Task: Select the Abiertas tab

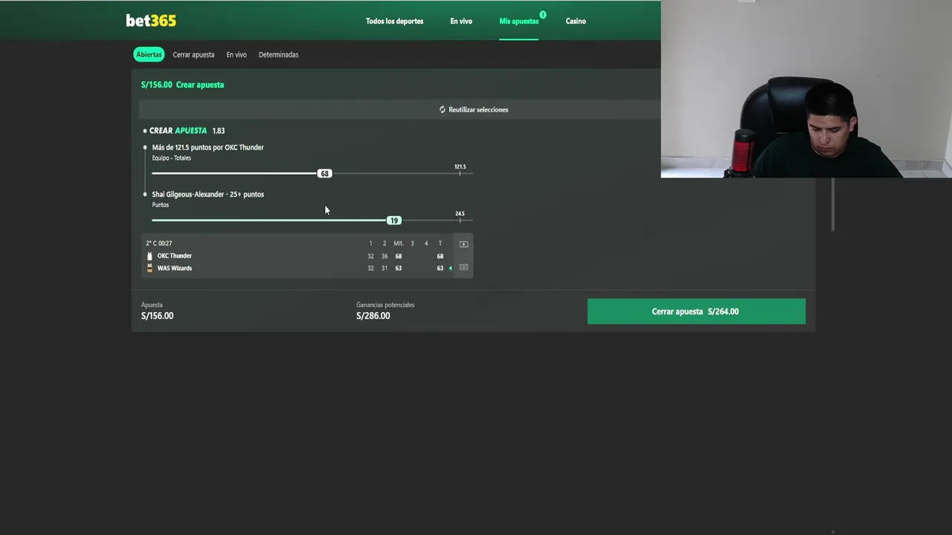Action: click(149, 54)
